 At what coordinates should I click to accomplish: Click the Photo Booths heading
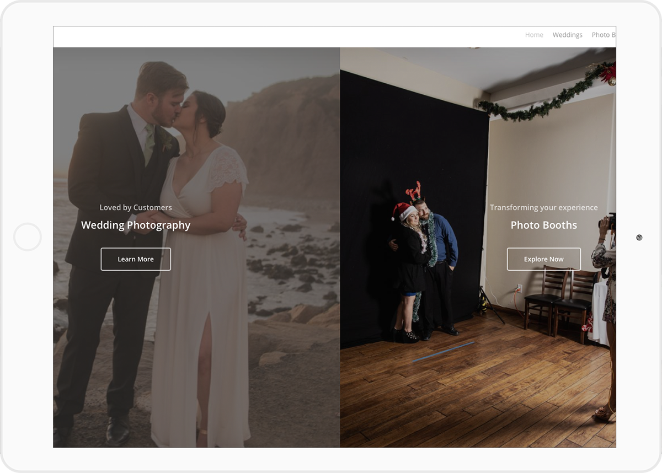[543, 225]
